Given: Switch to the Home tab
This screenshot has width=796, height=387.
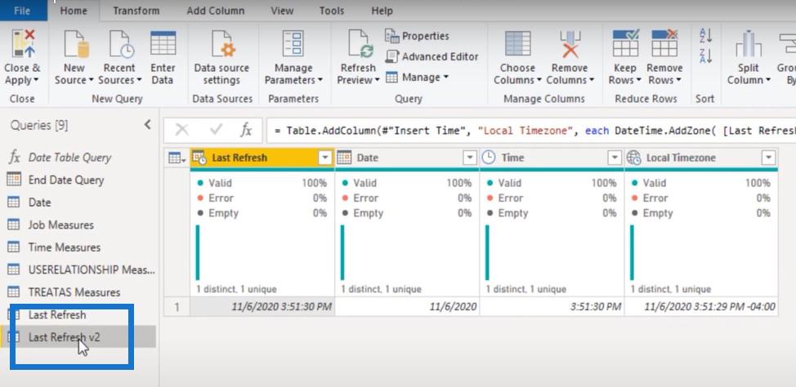Looking at the screenshot, I should click(x=74, y=11).
